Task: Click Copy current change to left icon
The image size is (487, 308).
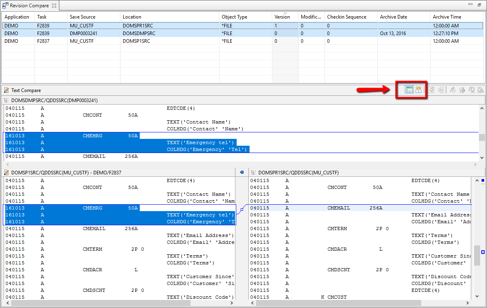Action: tap(441, 90)
